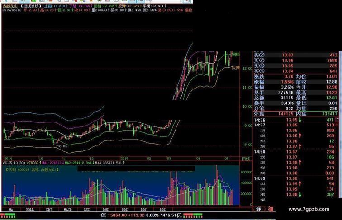
Task: Select the 14:58 tick row with 234
Action: pyautogui.click(x=294, y=152)
